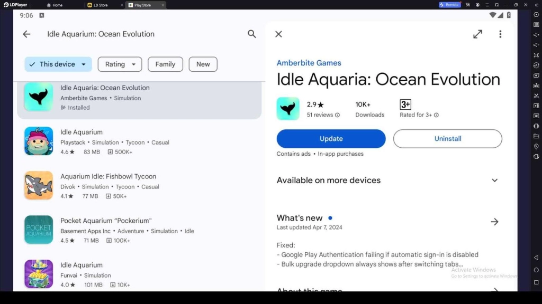The height and width of the screenshot is (304, 542).
Task: Open the shared folder icon in sidebar
Action: click(x=536, y=136)
